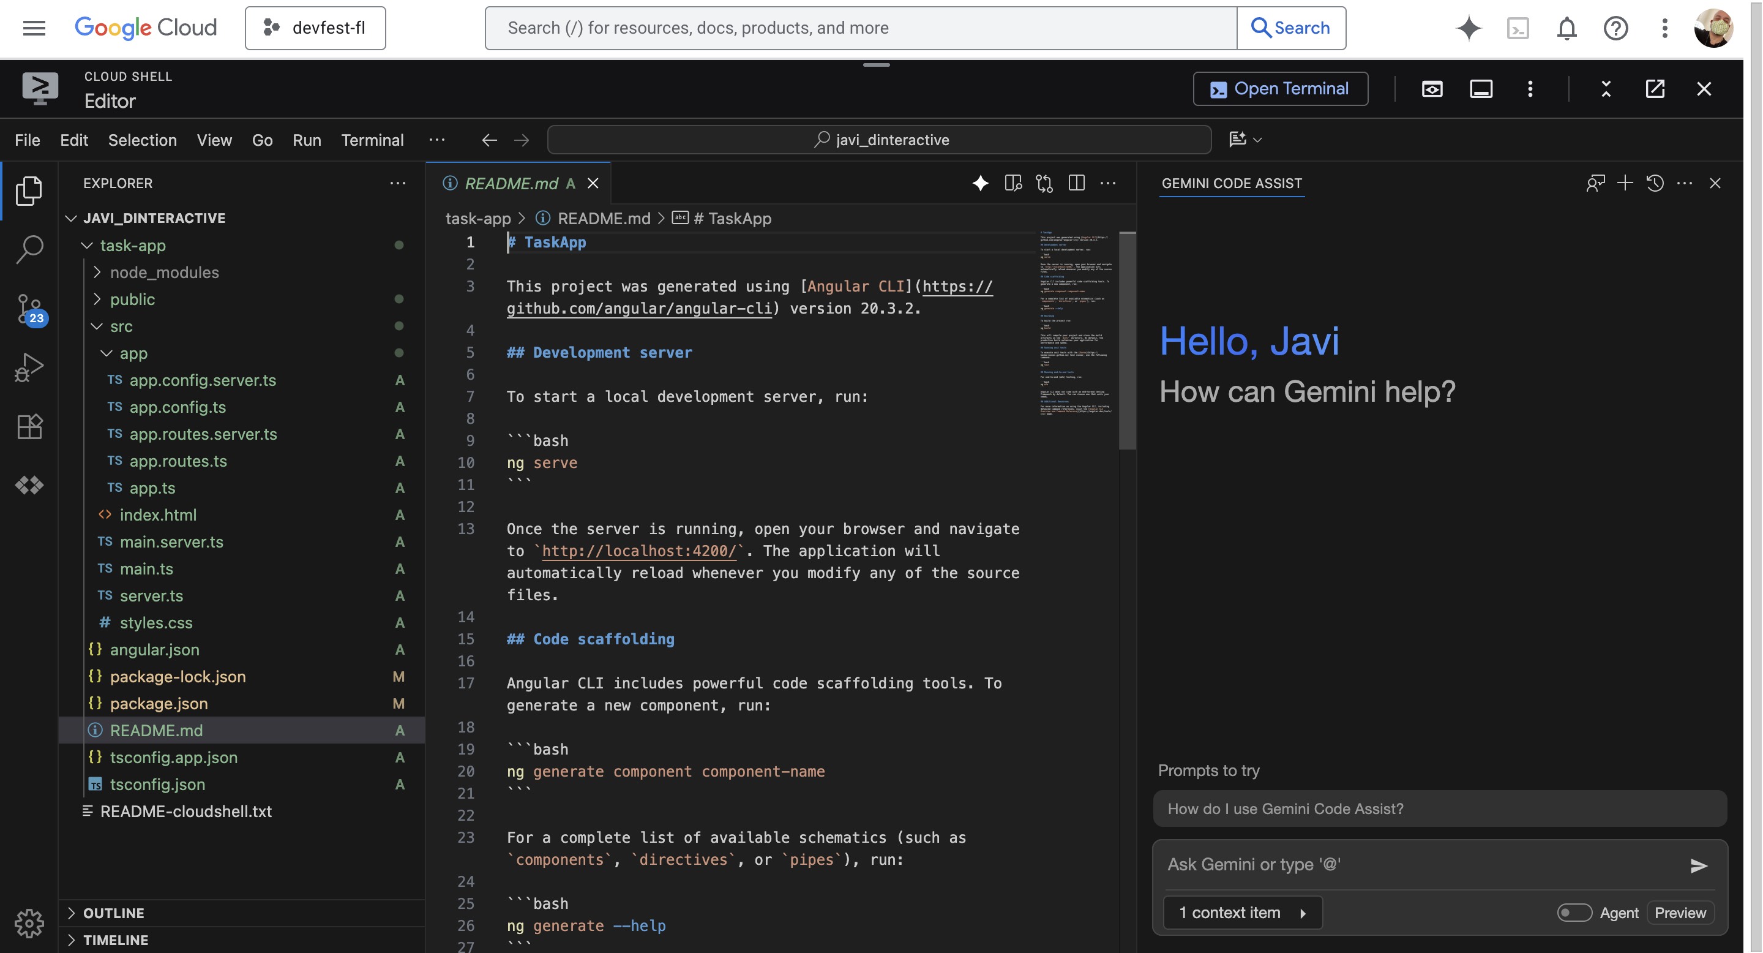Image resolution: width=1763 pixels, height=953 pixels.
Task: Enable the Agent toggle in Gemini panel
Action: (1575, 913)
